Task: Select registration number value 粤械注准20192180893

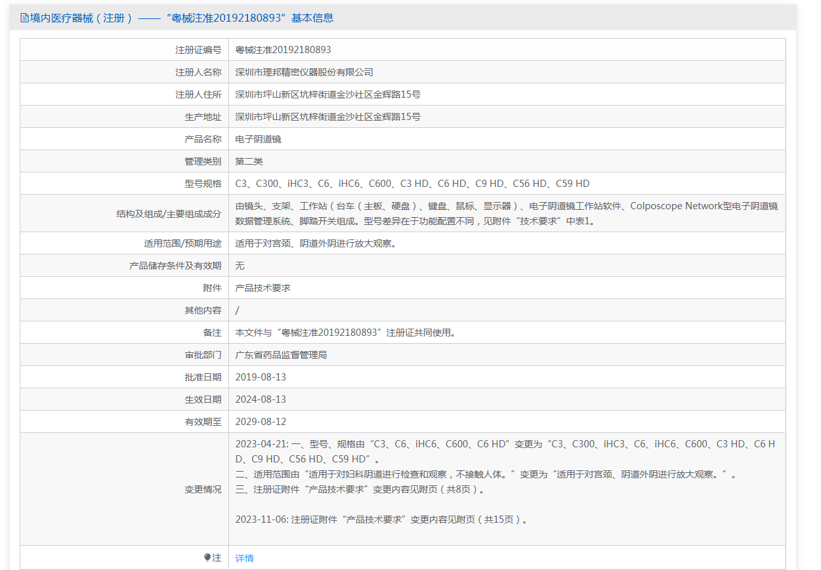Action: click(283, 50)
